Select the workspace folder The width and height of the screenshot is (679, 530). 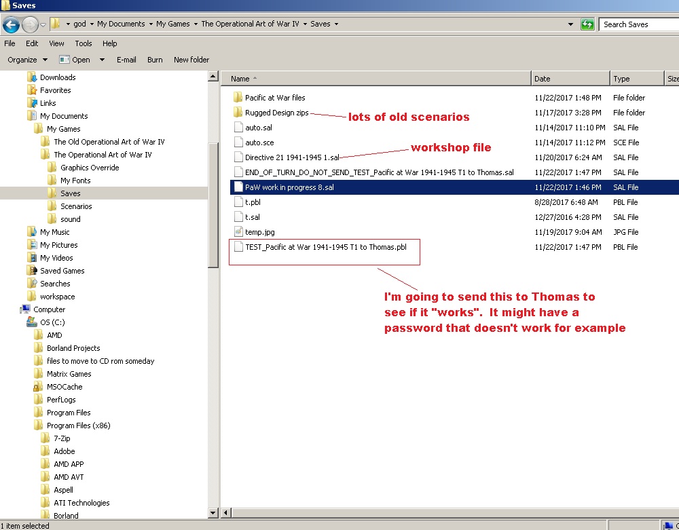point(57,297)
